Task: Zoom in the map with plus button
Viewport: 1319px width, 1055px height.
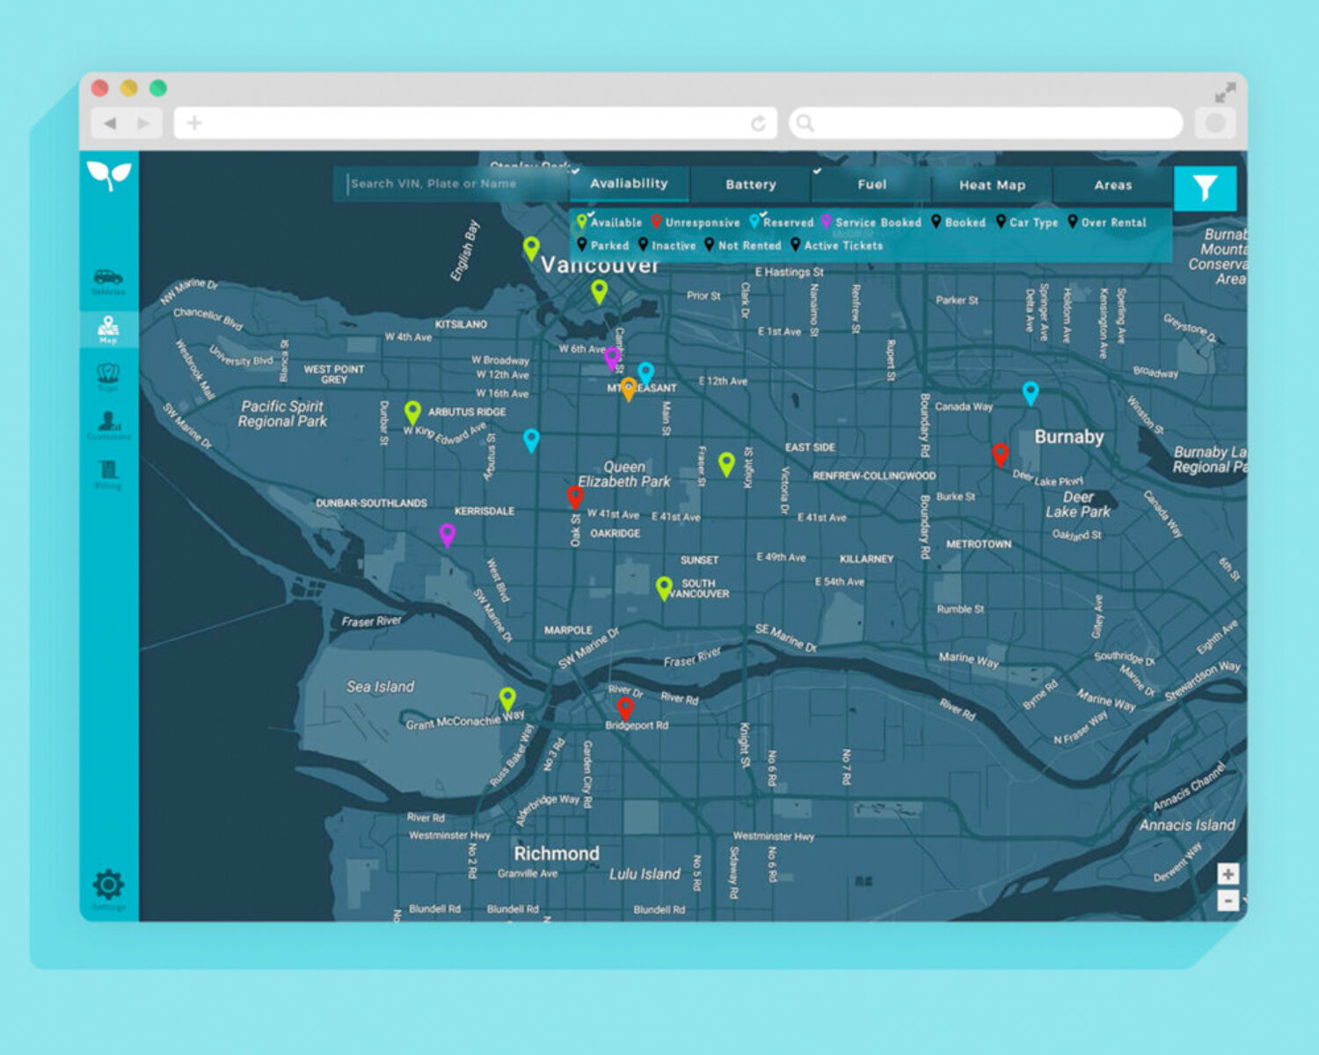Action: click(x=1228, y=874)
